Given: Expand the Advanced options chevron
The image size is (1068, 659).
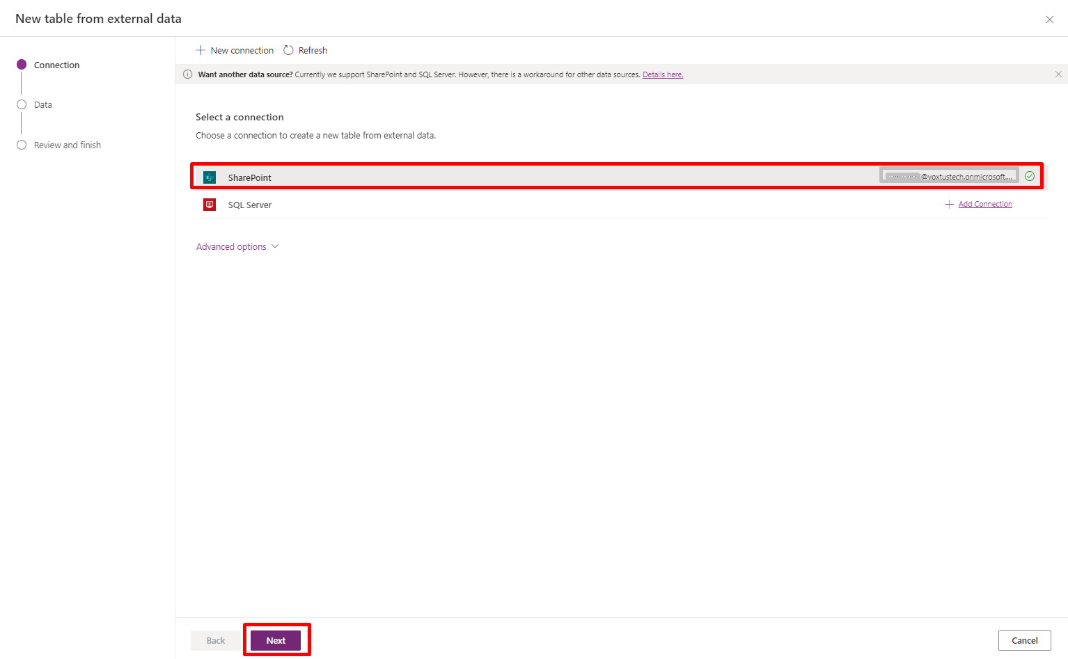Looking at the screenshot, I should [275, 246].
